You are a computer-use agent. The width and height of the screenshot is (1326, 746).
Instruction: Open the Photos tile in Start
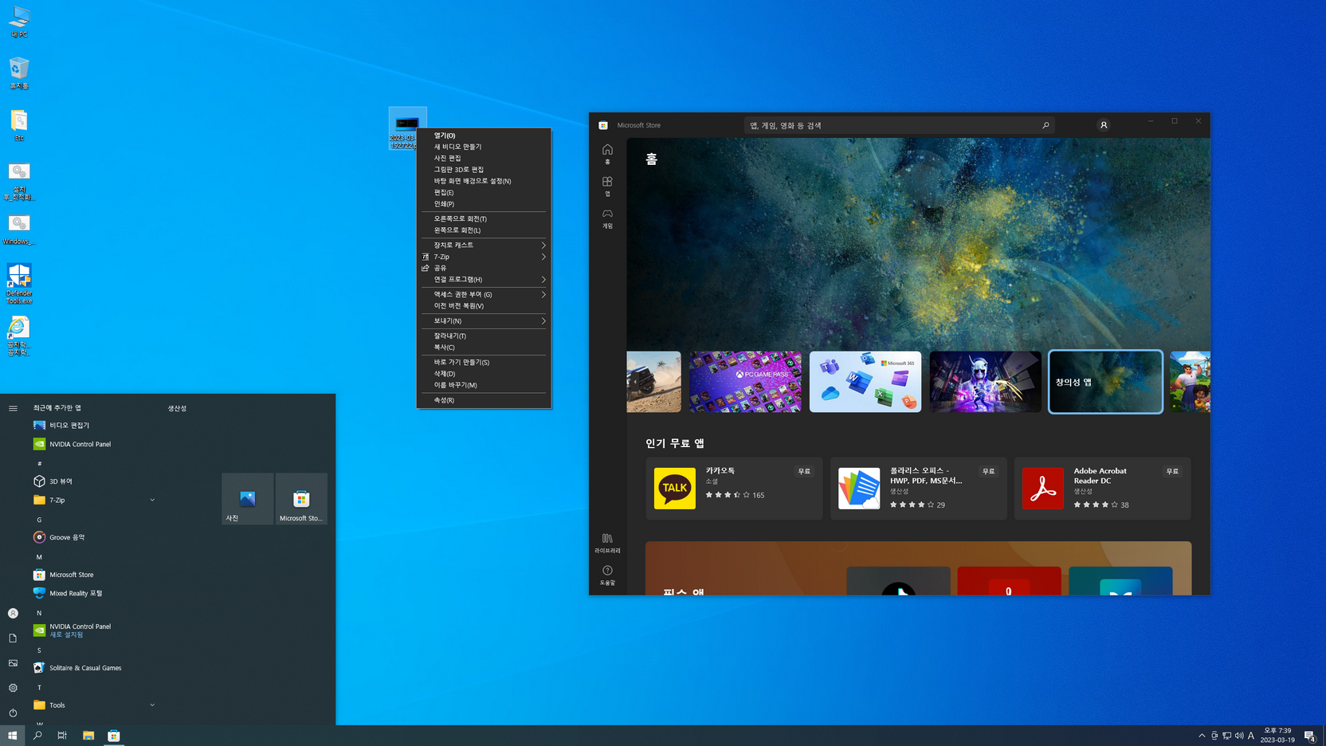coord(247,499)
